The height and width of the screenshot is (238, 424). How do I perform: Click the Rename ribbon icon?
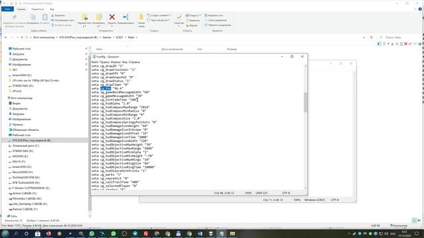click(125, 17)
